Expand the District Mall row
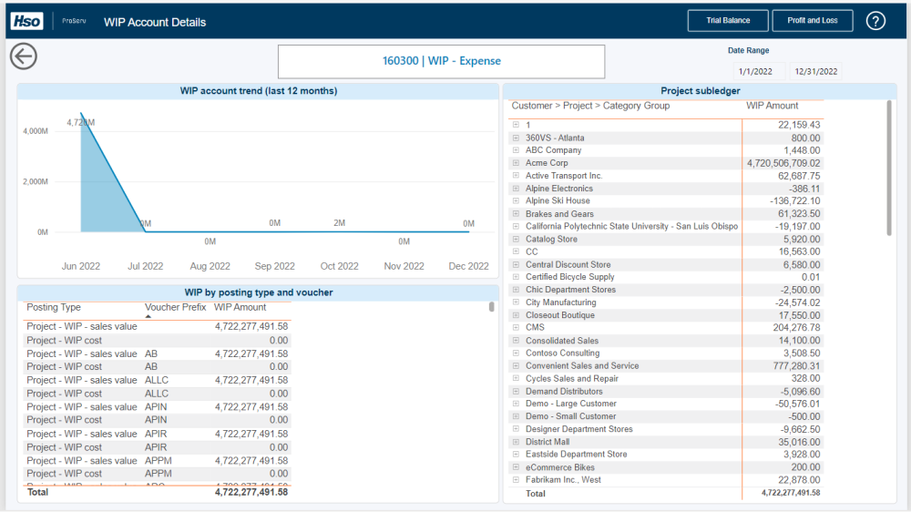 (x=516, y=442)
